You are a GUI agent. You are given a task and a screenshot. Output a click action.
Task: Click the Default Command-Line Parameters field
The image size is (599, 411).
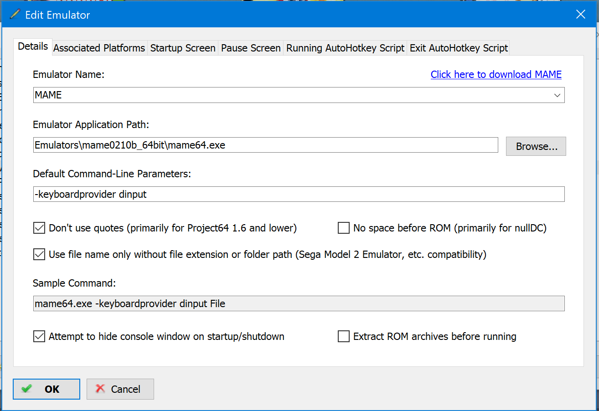pyautogui.click(x=299, y=194)
